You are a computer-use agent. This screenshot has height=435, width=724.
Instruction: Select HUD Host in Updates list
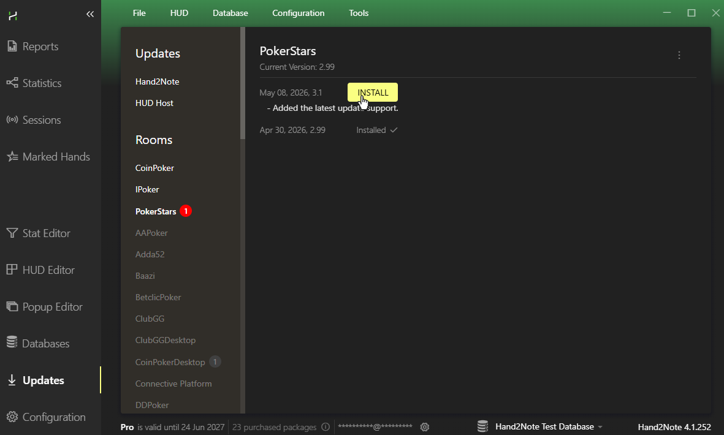tap(154, 103)
